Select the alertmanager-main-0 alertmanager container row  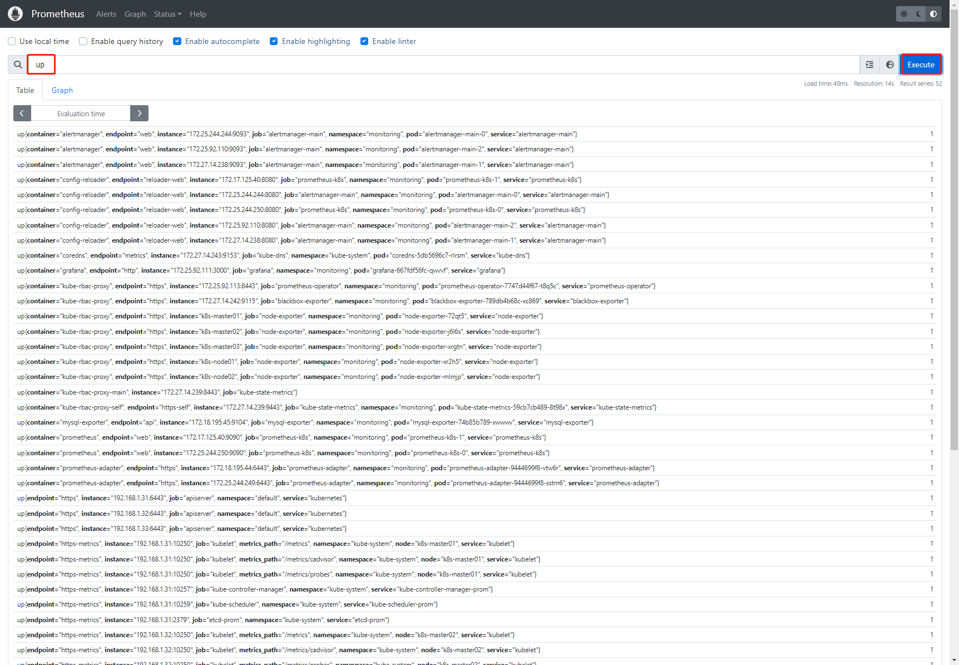475,134
